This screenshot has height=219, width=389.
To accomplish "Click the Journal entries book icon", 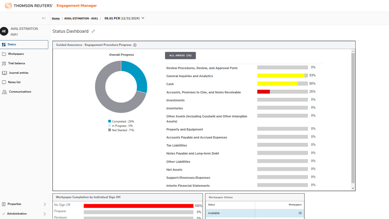I will 4,73.
